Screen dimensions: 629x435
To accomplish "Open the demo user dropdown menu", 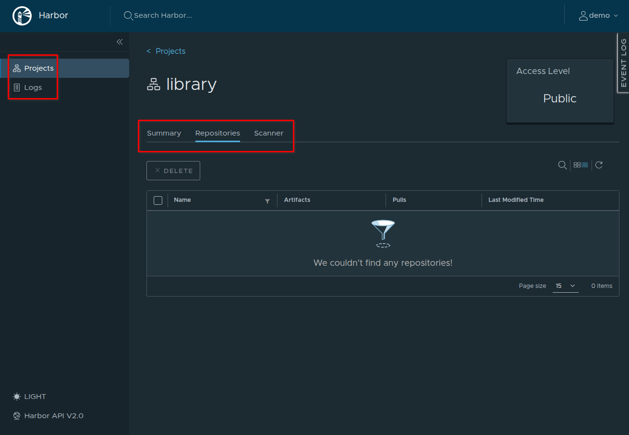I will [598, 15].
